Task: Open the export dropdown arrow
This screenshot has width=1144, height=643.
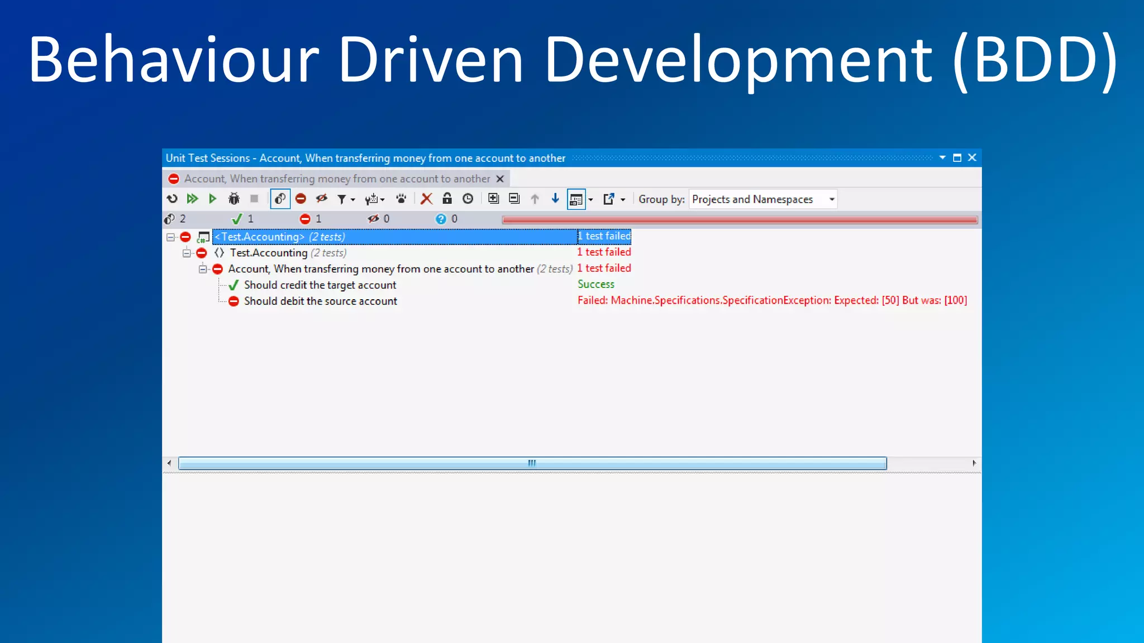Action: point(623,200)
